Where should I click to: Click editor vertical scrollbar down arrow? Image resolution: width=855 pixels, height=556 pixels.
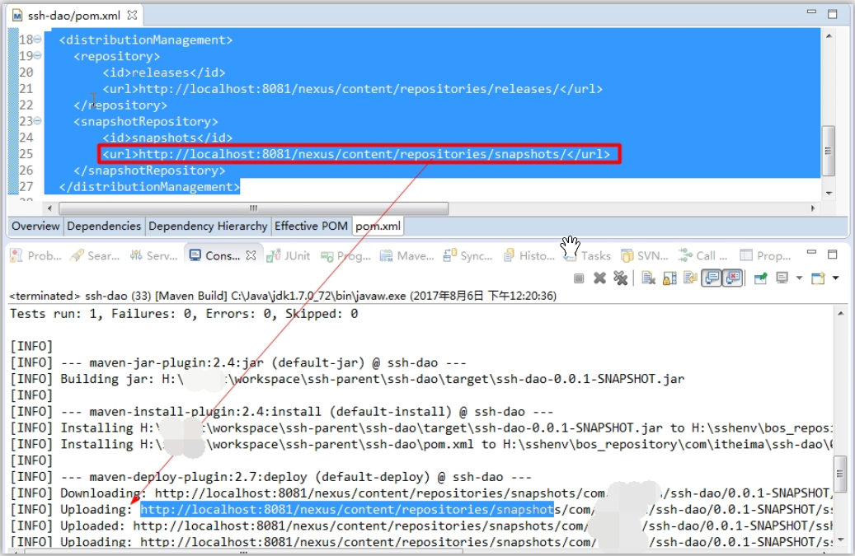(x=829, y=193)
